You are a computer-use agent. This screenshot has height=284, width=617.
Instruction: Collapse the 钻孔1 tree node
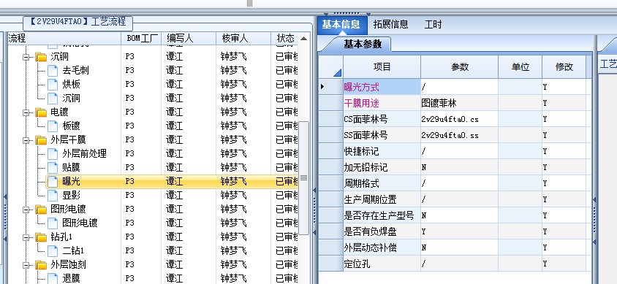pos(26,238)
